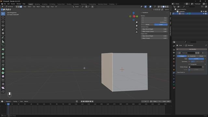The image size is (208, 117).
Task: Toggle Symmetry checkbox in Decimate modifier
Action: pos(189,61)
